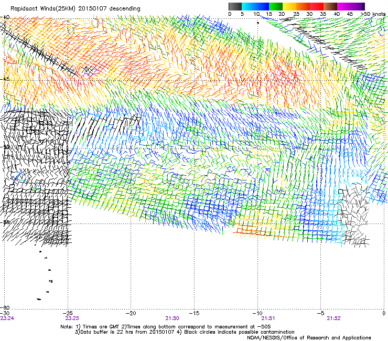The height and width of the screenshot is (341, 388).
Task: Click the '21:51' pass time label
Action: point(268,318)
